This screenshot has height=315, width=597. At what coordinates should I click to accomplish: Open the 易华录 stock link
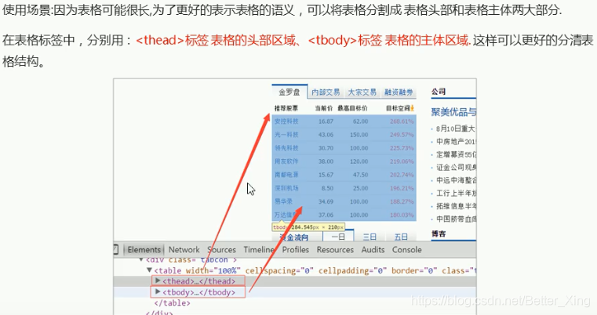click(x=283, y=201)
